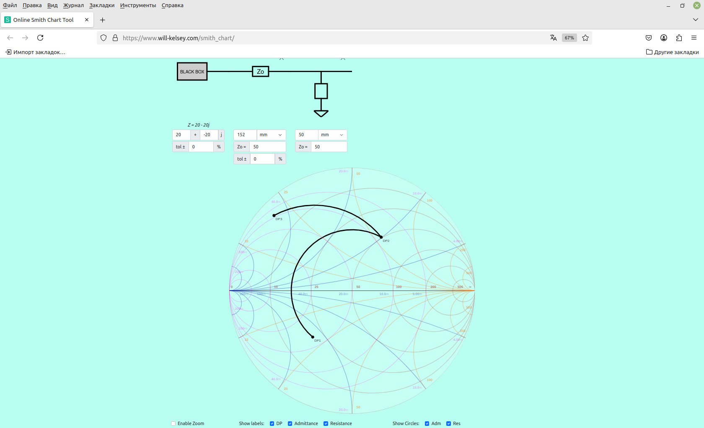Uncheck the Admittance labels checkbox

pos(290,423)
